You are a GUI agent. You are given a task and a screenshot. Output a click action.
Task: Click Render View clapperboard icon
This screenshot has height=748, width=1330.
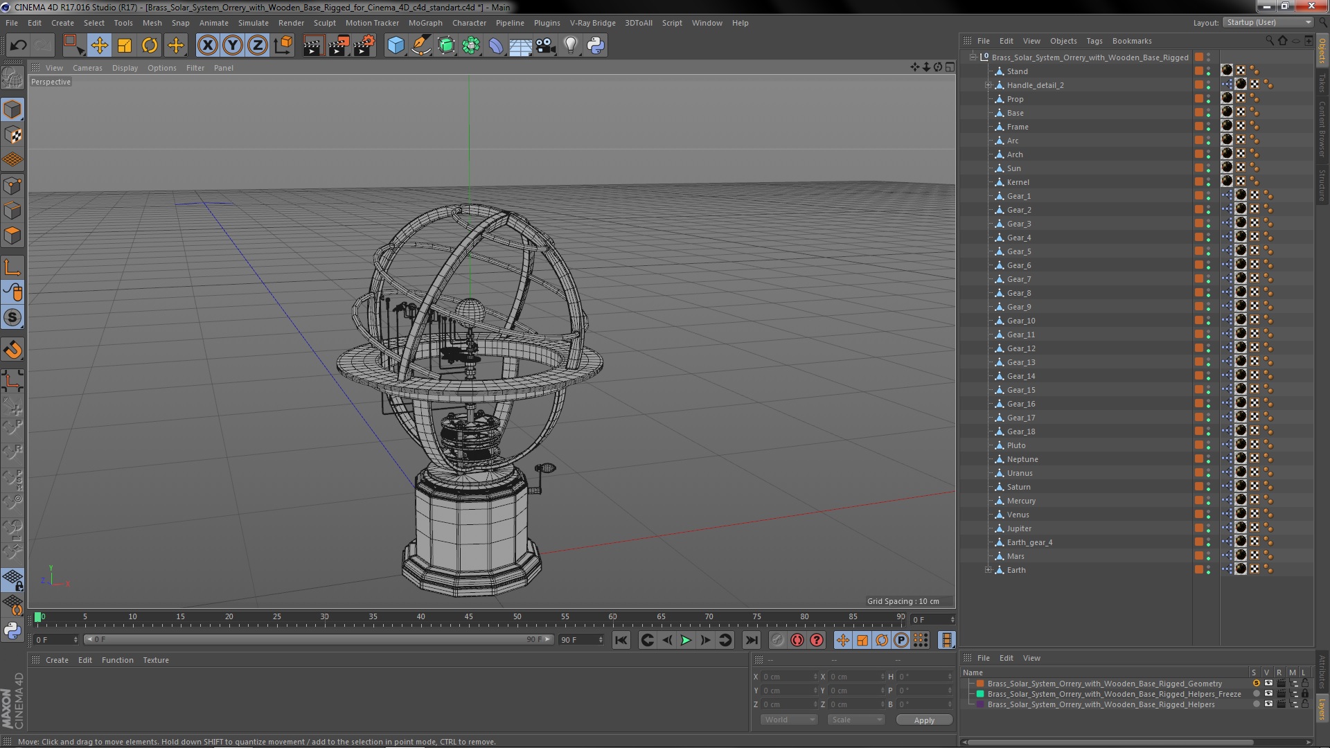coord(313,46)
